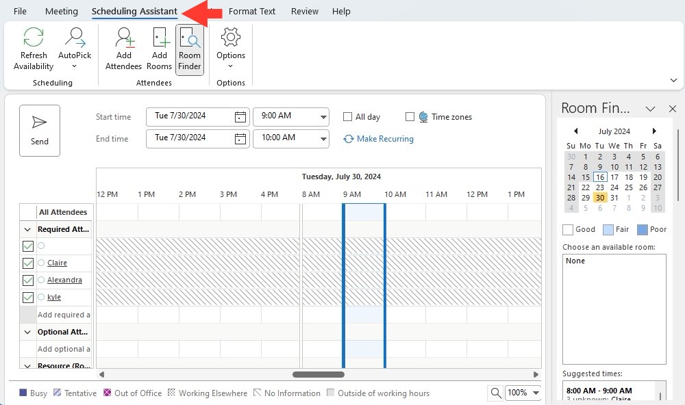The image size is (685, 405).
Task: Collapse the Required Attendees group
Action: [27, 229]
